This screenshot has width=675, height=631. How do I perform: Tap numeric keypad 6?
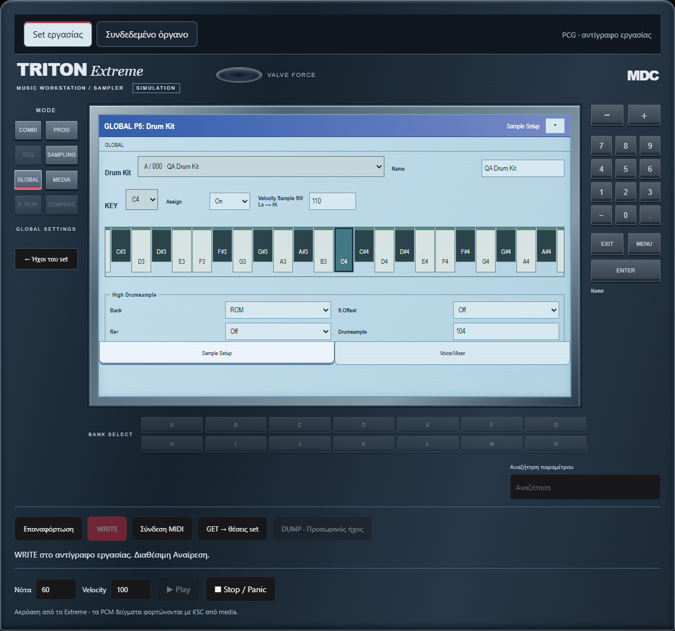[650, 169]
